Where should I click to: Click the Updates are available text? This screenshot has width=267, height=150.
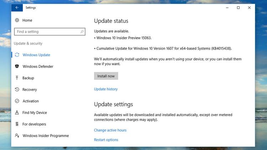[111, 31]
